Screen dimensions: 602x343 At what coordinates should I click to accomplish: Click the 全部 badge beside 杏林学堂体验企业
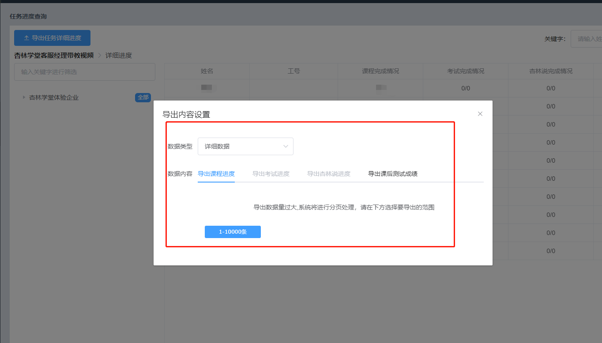[143, 97]
